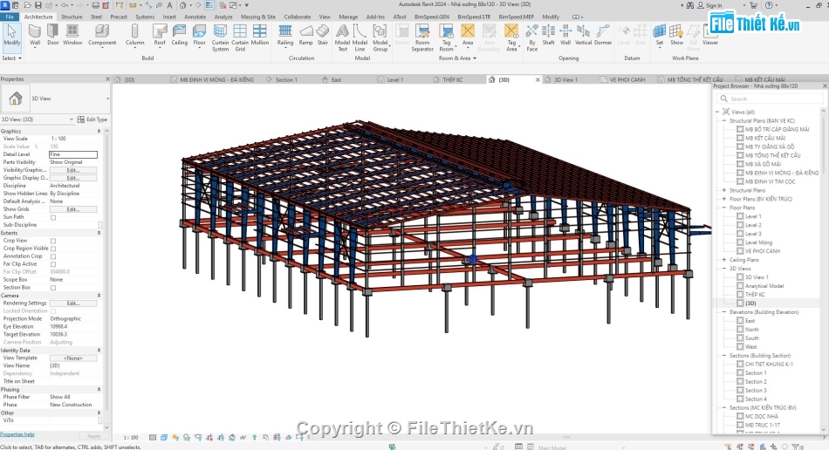
Task: Select the Model Group tool
Action: tap(380, 37)
